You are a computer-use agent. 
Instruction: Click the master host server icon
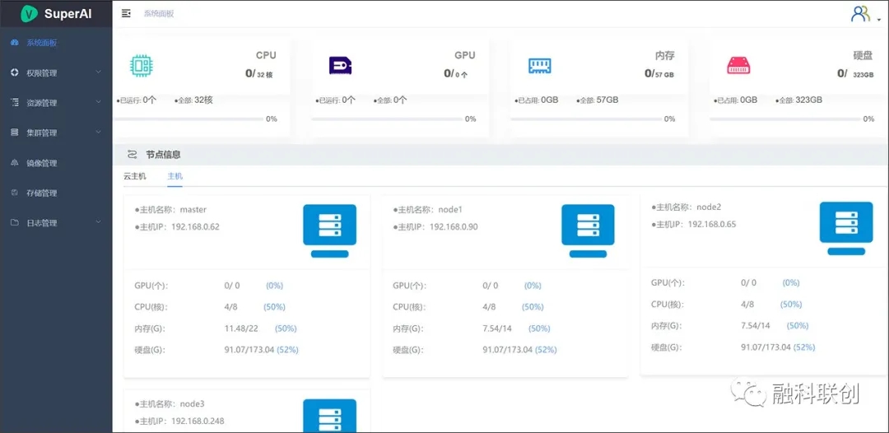(329, 230)
